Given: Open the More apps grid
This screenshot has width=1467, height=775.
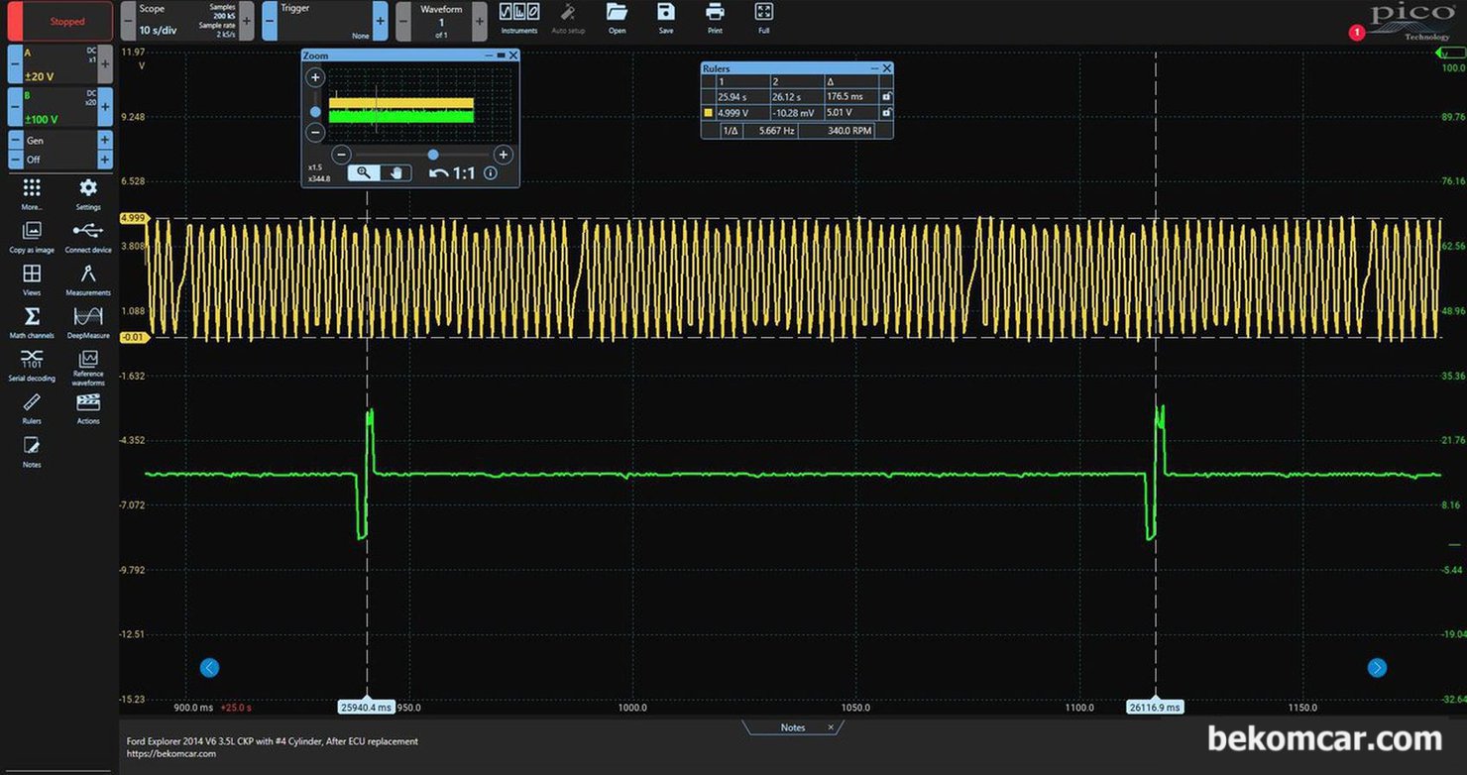Looking at the screenshot, I should click(x=32, y=193).
